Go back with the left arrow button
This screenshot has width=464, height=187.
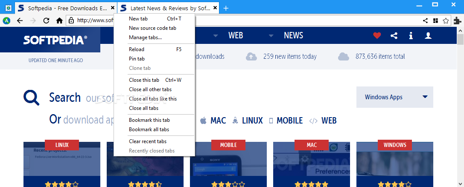20,20
